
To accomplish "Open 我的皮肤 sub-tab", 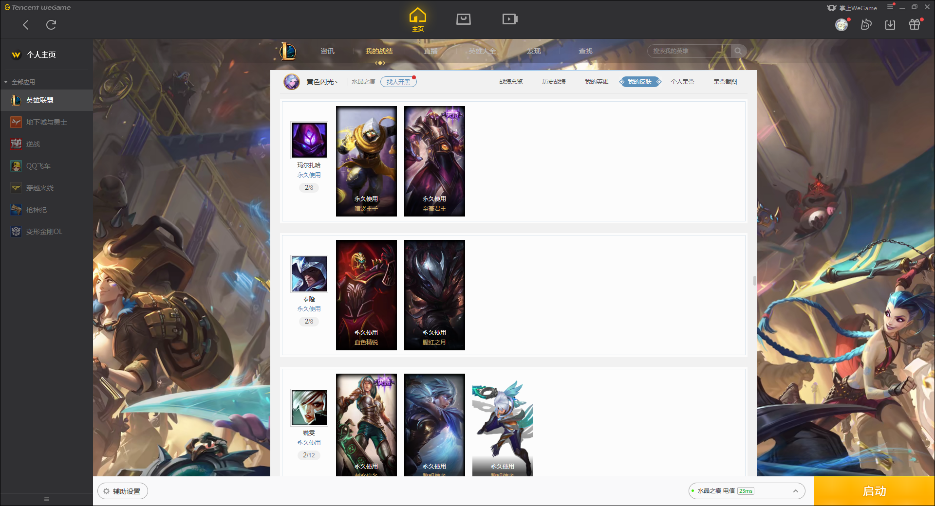I will point(639,82).
